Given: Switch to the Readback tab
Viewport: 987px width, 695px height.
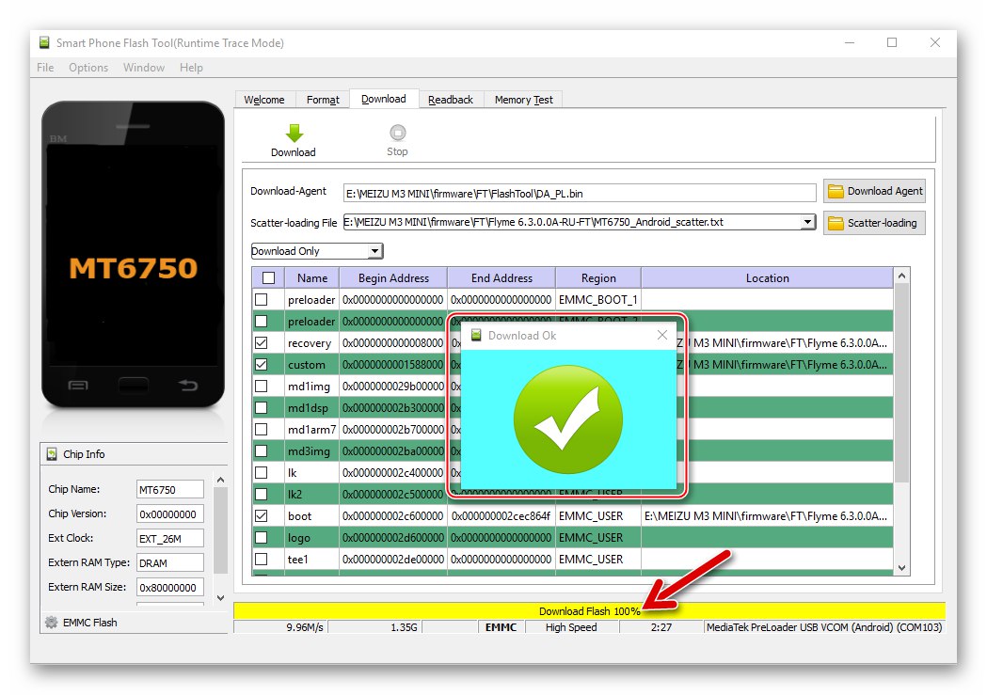Looking at the screenshot, I should click(x=451, y=99).
